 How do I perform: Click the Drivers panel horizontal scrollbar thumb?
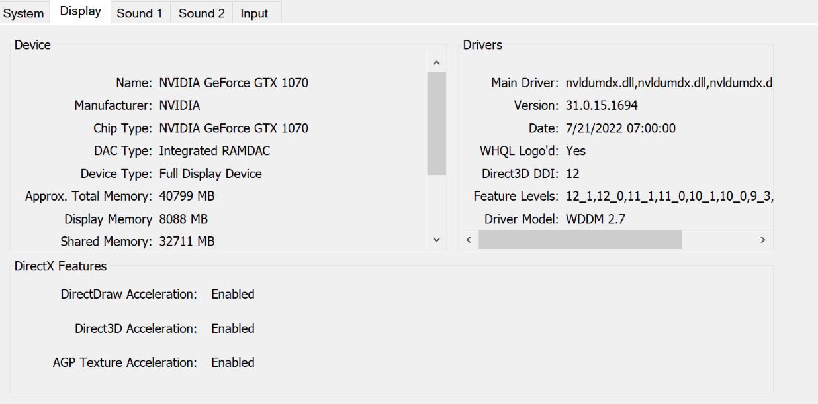(580, 240)
